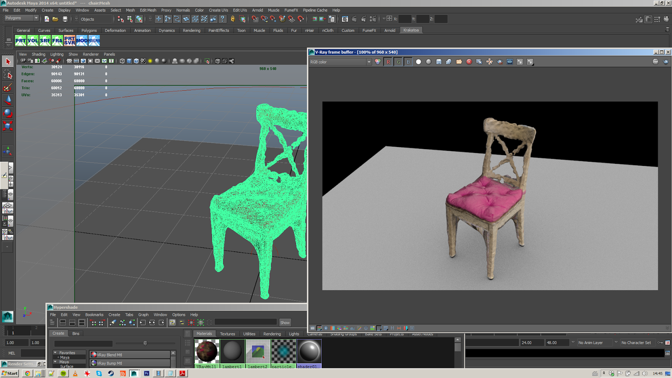Toggle blue channel in V-Ray frame buffer
The image size is (672, 378).
coord(408,62)
